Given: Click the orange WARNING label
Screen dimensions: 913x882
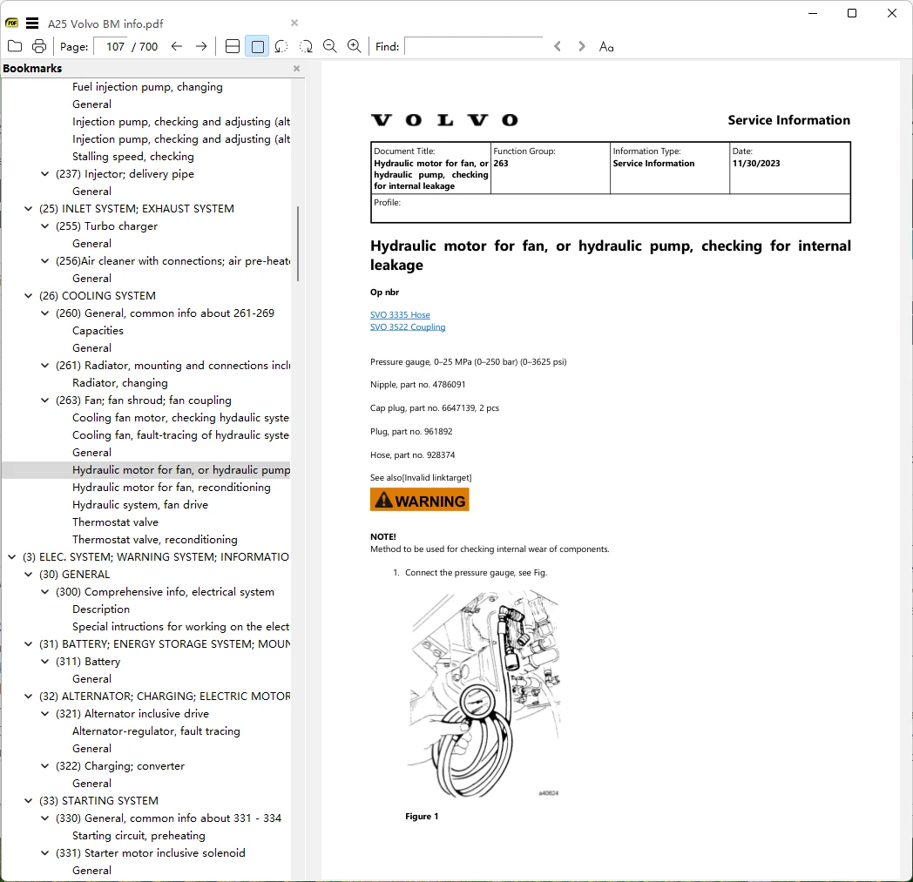Looking at the screenshot, I should [x=419, y=500].
